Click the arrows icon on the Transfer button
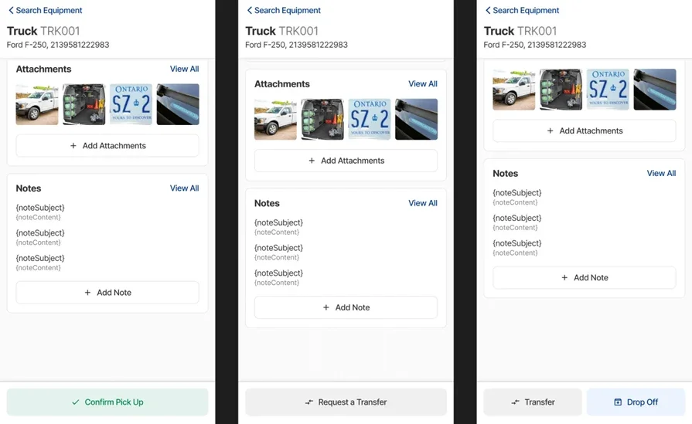The height and width of the screenshot is (424, 692). click(x=515, y=402)
